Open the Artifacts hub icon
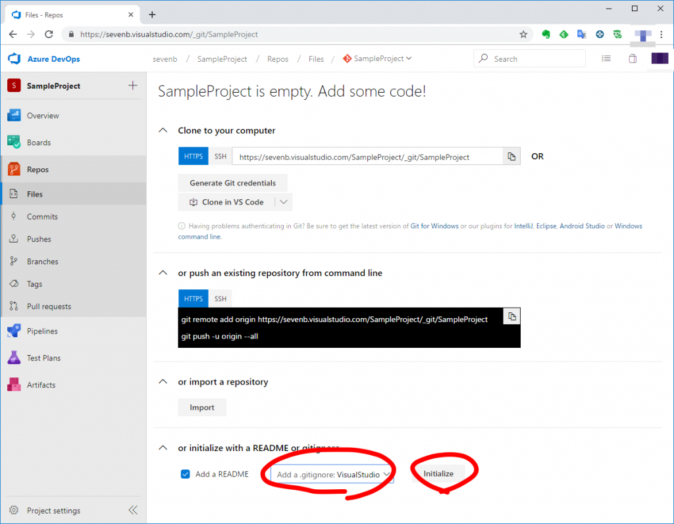This screenshot has height=524, width=674. (14, 385)
